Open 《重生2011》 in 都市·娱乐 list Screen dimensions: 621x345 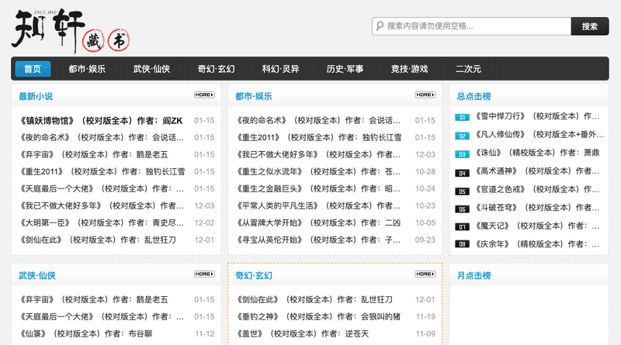pyautogui.click(x=319, y=137)
